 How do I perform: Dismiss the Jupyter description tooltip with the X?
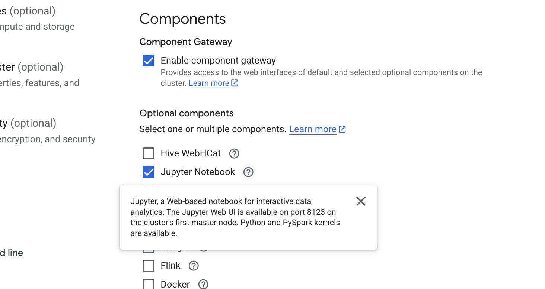360,201
